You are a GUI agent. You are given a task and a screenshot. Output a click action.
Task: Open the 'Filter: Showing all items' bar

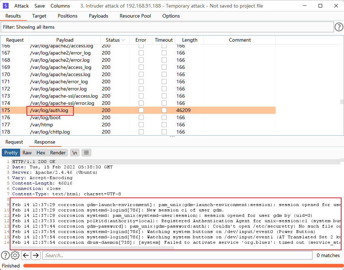pyautogui.click(x=167, y=27)
